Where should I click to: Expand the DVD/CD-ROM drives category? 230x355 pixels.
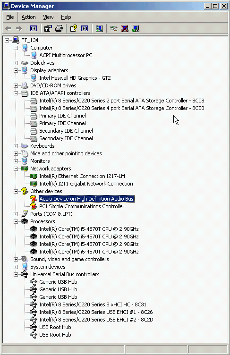coord(16,85)
